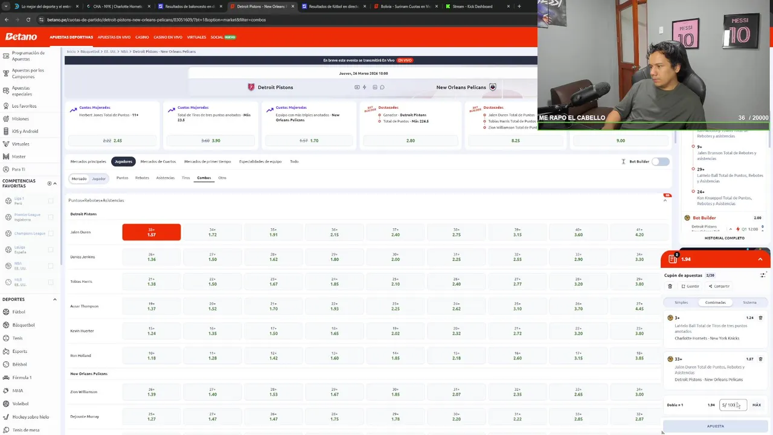Select the Fórmula 1 icon

(5, 378)
